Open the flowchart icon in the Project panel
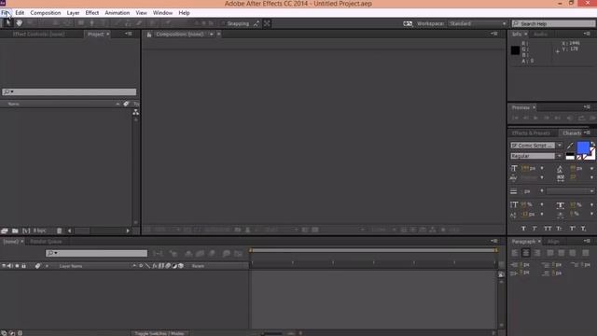The image size is (597, 336). pos(135,112)
